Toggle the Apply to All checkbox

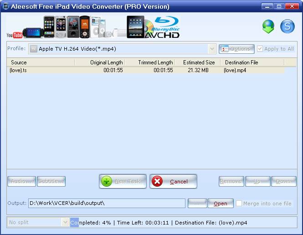click(x=260, y=49)
